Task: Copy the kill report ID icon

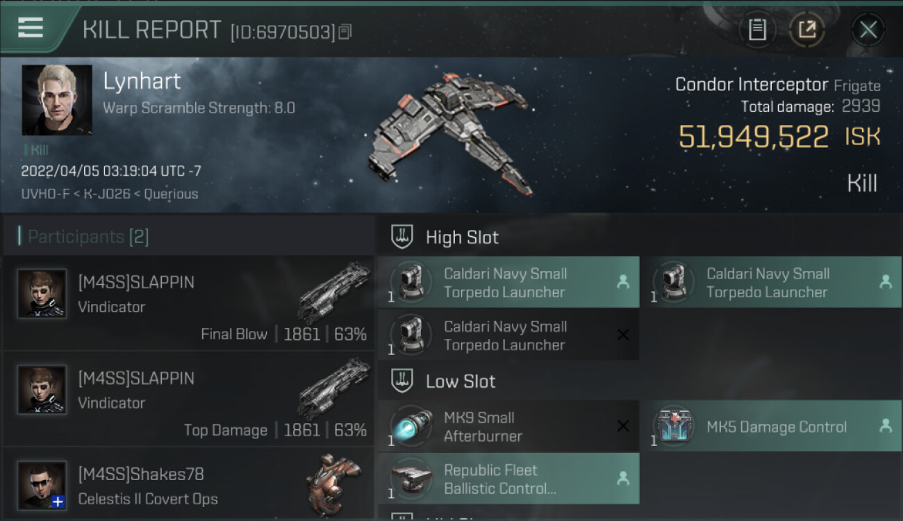Action: 345,31
